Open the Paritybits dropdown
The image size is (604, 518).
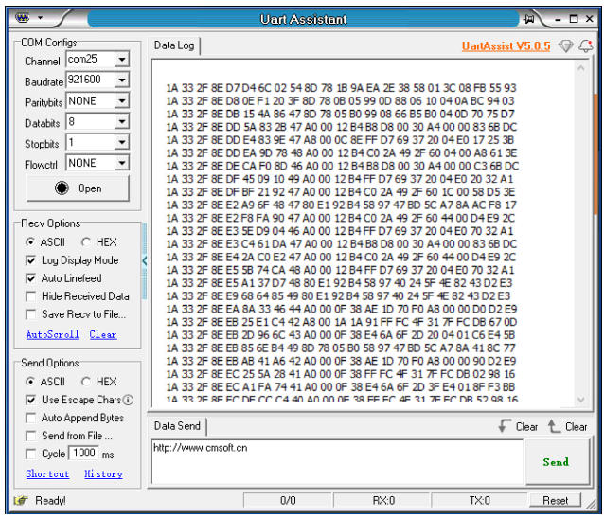pyautogui.click(x=122, y=101)
